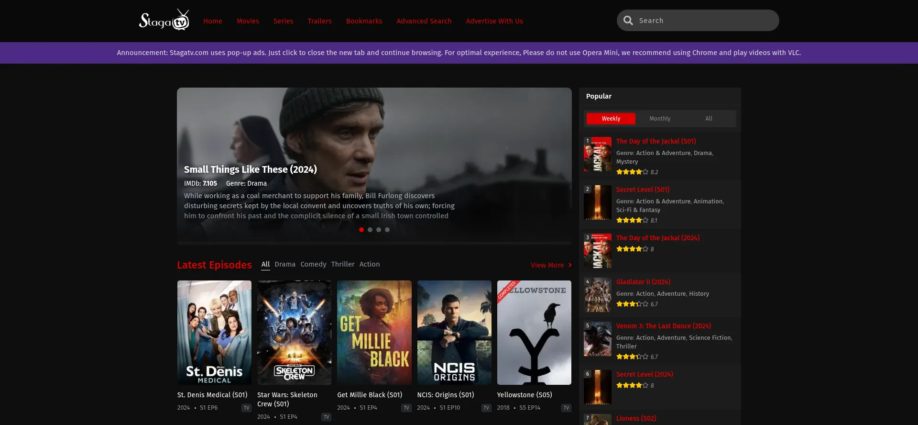Open Secret Level (2024) link

point(645,374)
